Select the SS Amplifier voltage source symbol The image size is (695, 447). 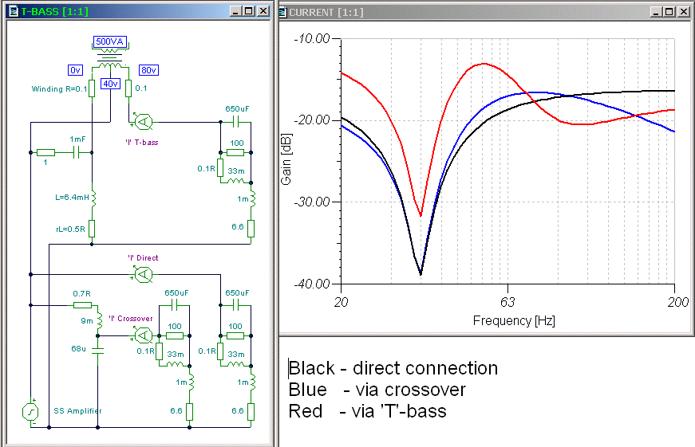30,413
